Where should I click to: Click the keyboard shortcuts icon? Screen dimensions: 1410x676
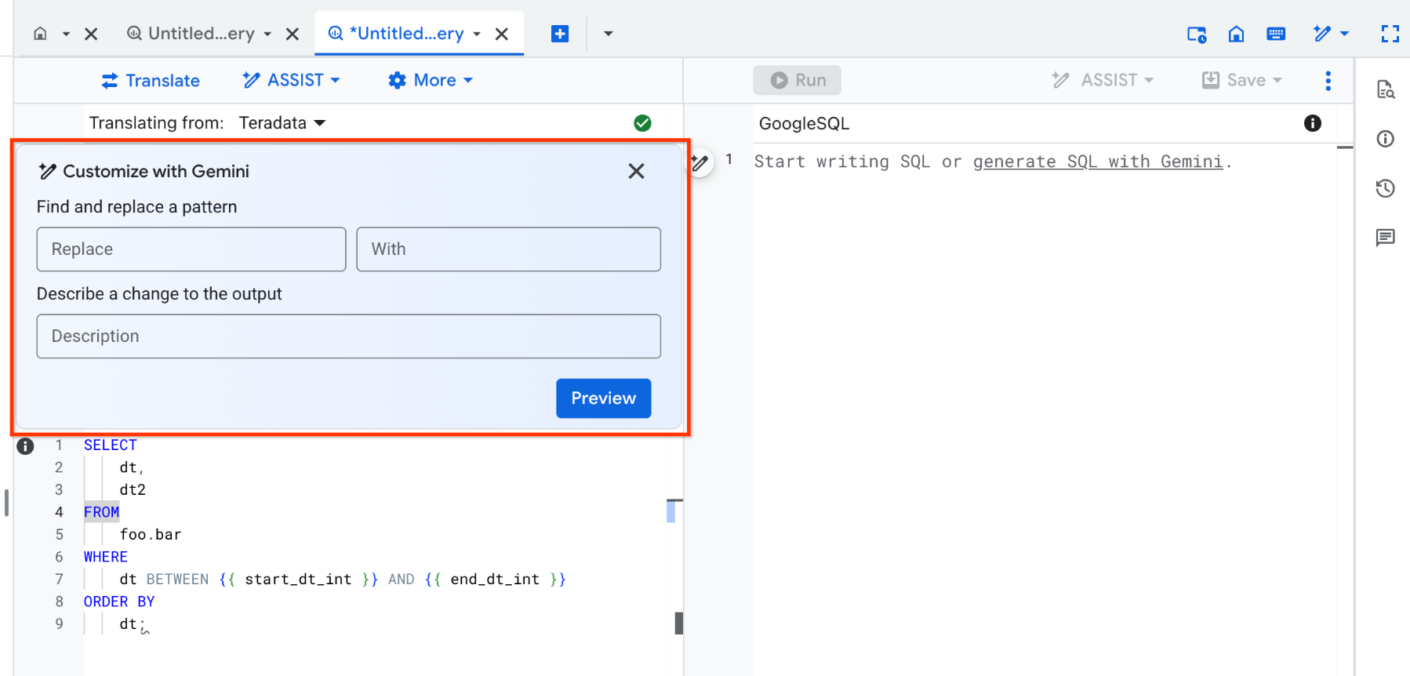(1276, 34)
